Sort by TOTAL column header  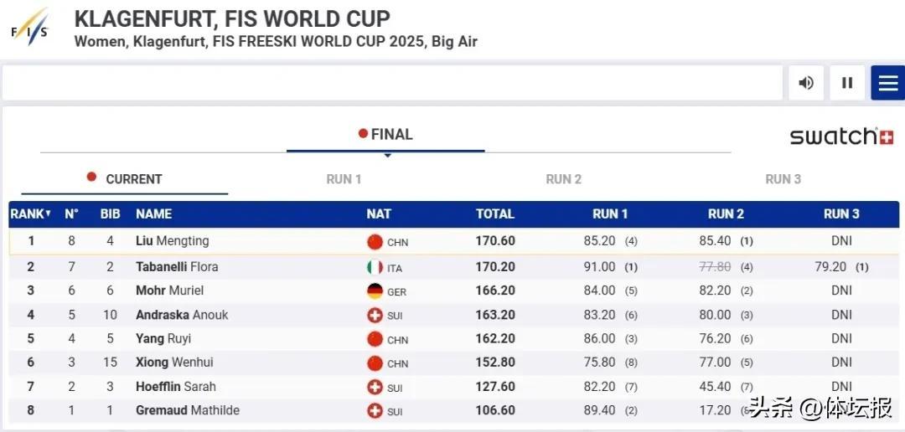[x=494, y=214]
